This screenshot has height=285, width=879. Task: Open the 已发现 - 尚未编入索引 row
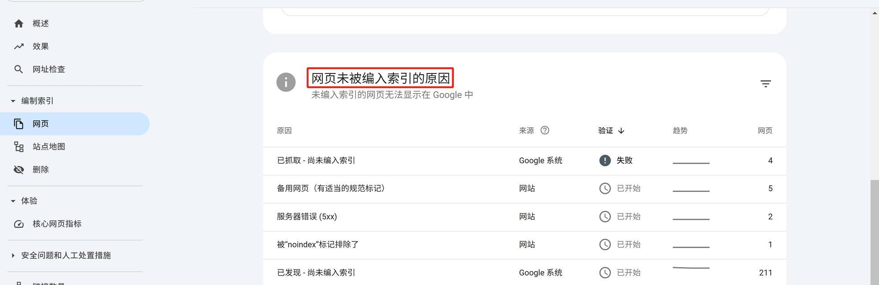[x=525, y=272]
